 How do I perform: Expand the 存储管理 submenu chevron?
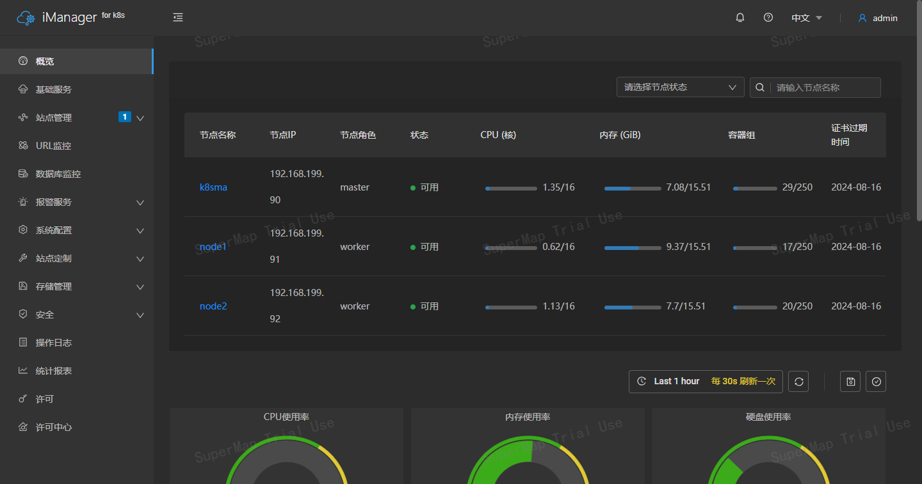pos(140,287)
